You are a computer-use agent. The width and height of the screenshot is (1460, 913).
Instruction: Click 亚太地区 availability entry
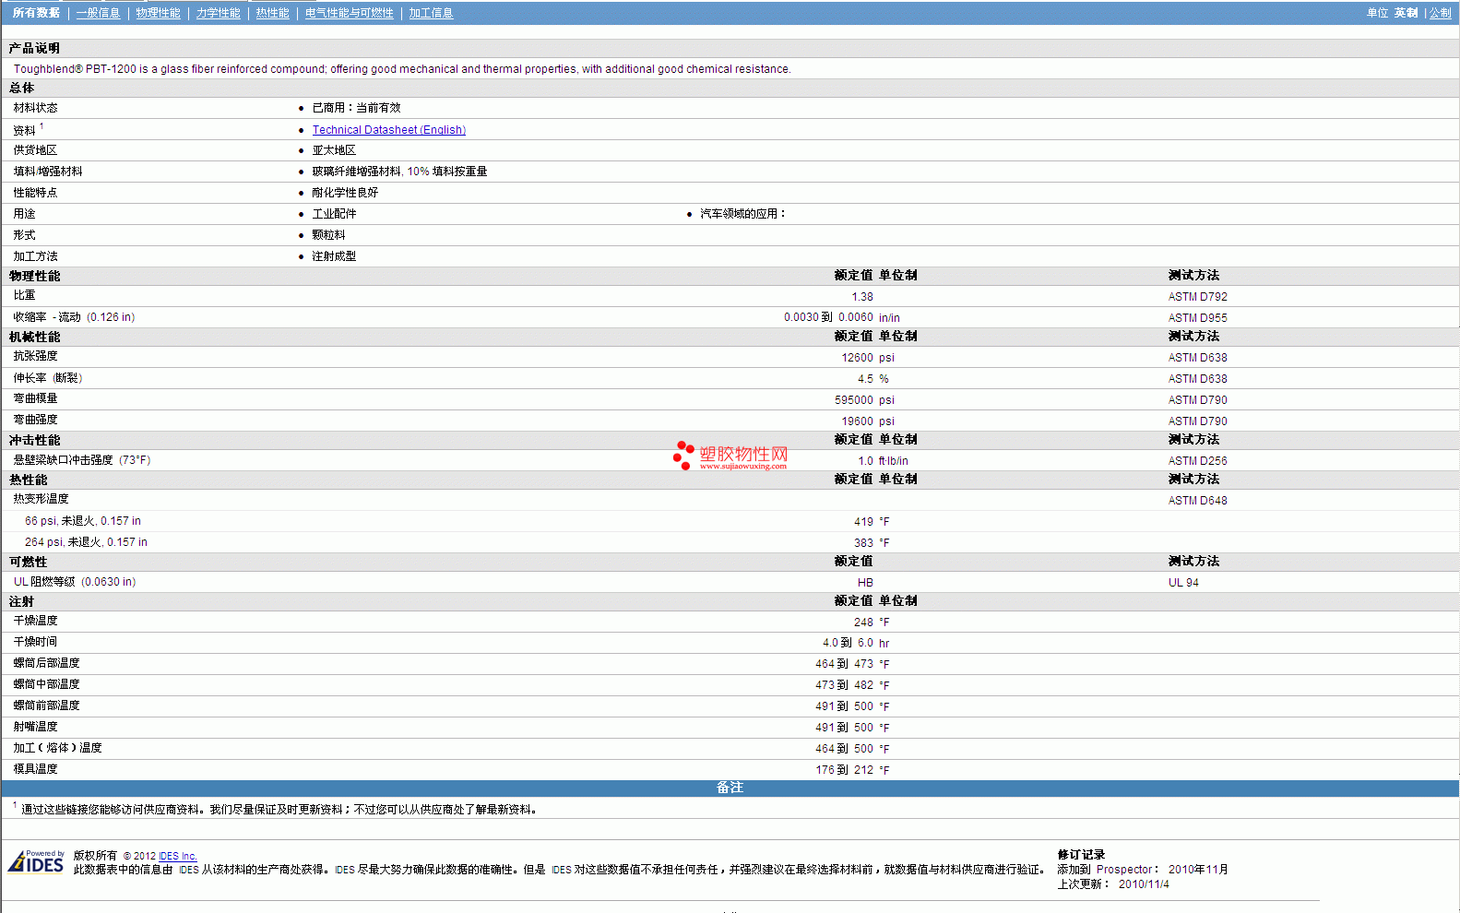point(334,150)
